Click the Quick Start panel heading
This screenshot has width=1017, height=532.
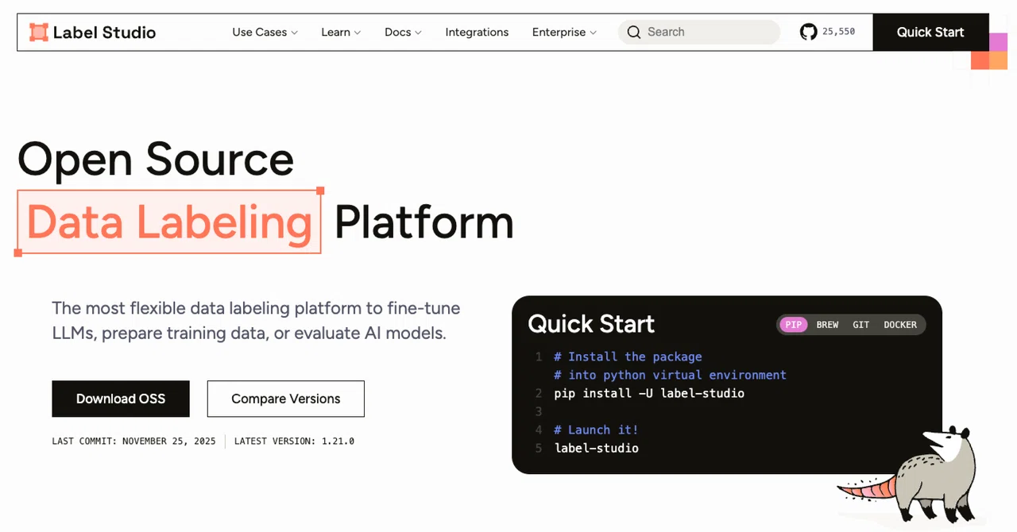point(591,324)
